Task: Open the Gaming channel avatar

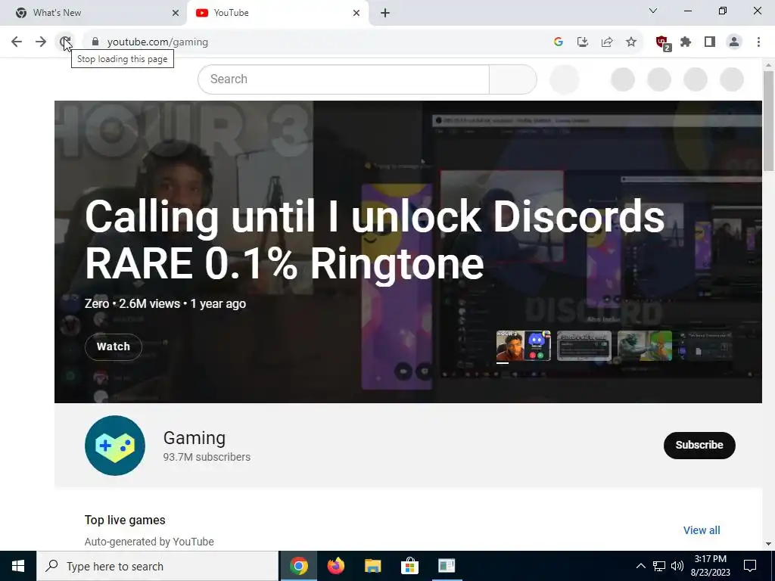Action: tap(115, 446)
